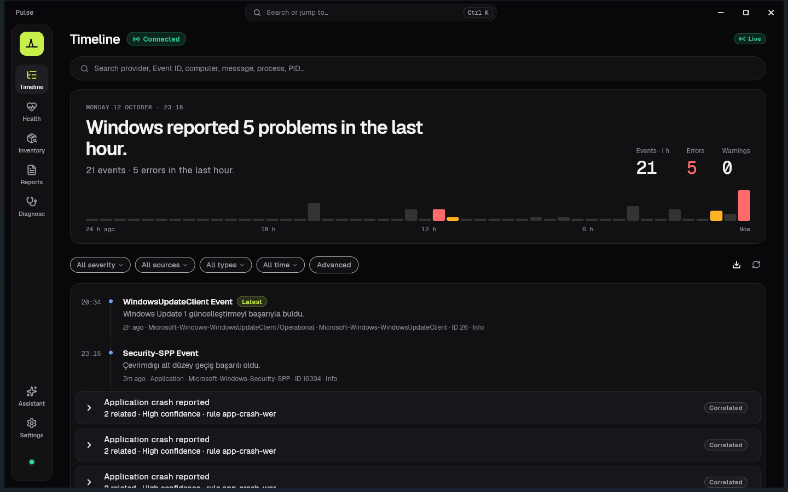Open the Timeline sidebar section
Screen dimensions: 788x492
pyautogui.click(x=32, y=80)
